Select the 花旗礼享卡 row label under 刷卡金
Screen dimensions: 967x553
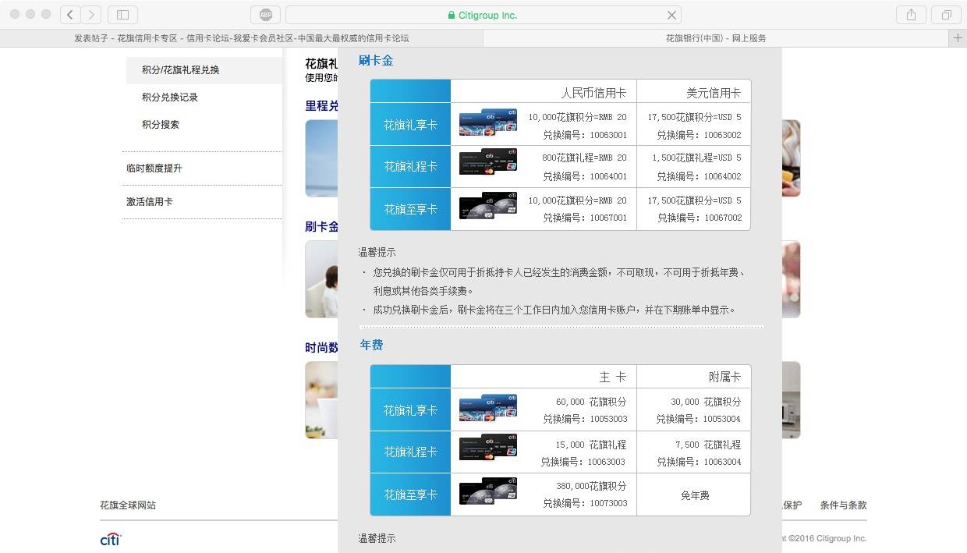coord(410,125)
